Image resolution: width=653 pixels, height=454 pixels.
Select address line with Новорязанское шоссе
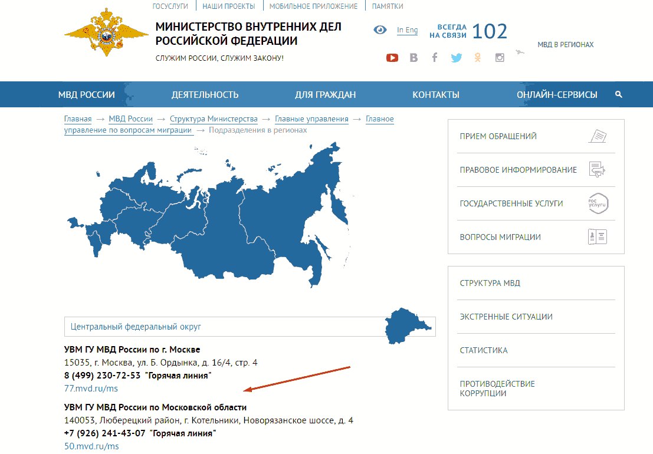209,420
